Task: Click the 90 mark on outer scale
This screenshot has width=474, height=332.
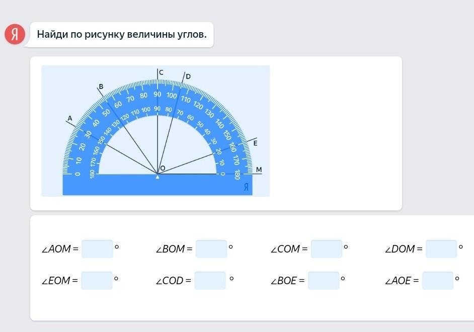Action: [x=157, y=94]
